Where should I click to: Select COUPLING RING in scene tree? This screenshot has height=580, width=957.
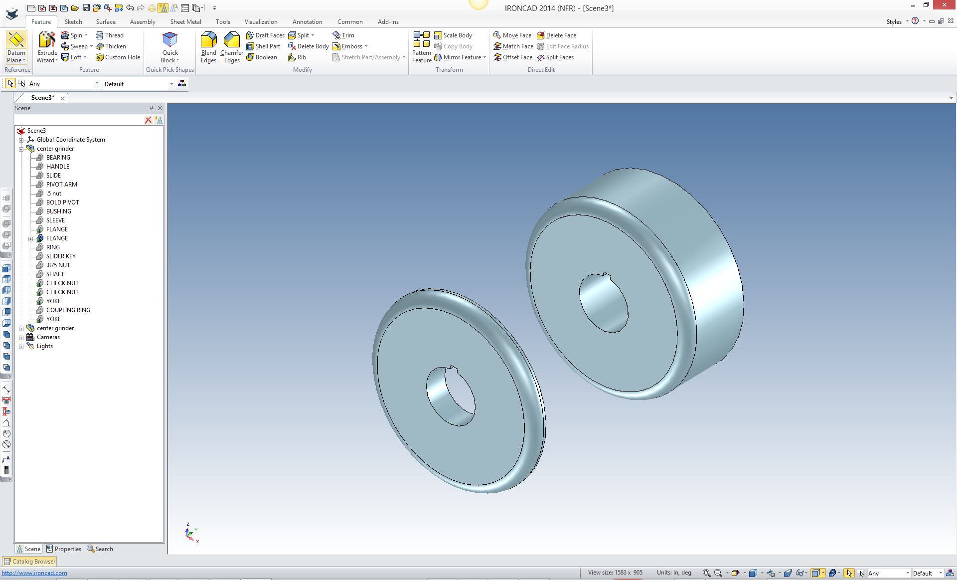tap(68, 310)
